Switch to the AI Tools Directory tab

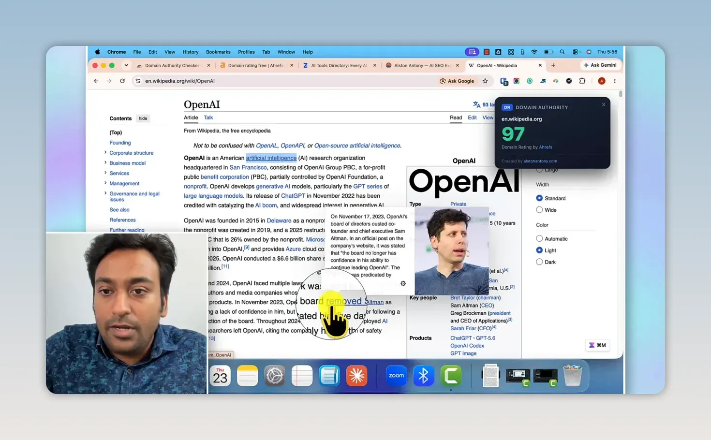coord(339,65)
